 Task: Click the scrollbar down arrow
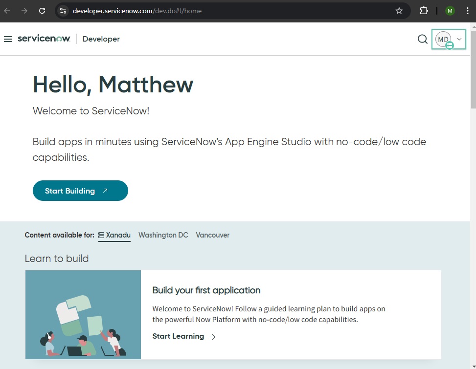[x=473, y=366]
